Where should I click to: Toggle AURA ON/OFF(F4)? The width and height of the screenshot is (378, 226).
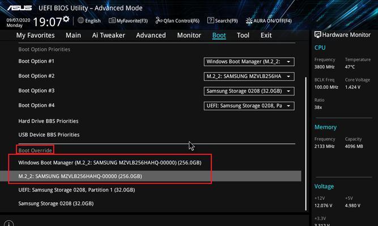point(269,21)
